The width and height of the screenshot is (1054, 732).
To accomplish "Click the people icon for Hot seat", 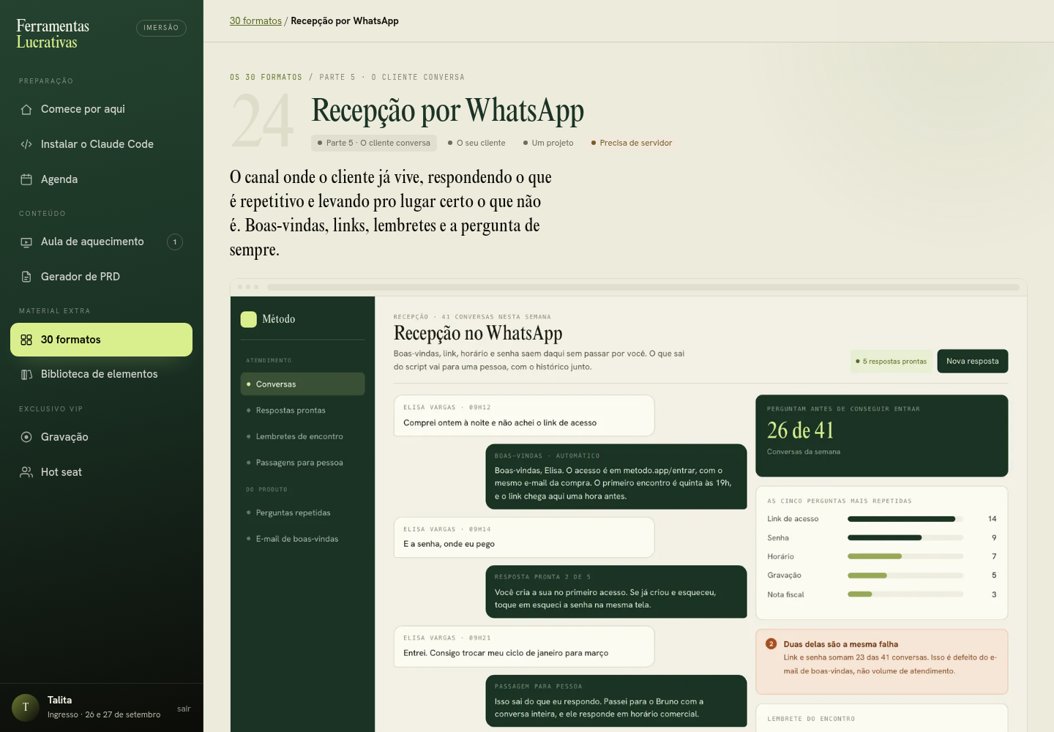I will coord(26,472).
